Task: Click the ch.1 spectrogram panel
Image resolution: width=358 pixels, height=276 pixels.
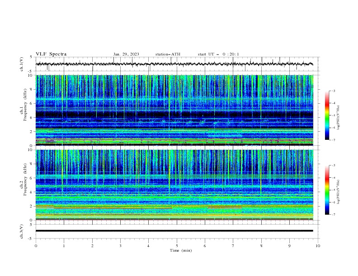Action: [x=174, y=110]
